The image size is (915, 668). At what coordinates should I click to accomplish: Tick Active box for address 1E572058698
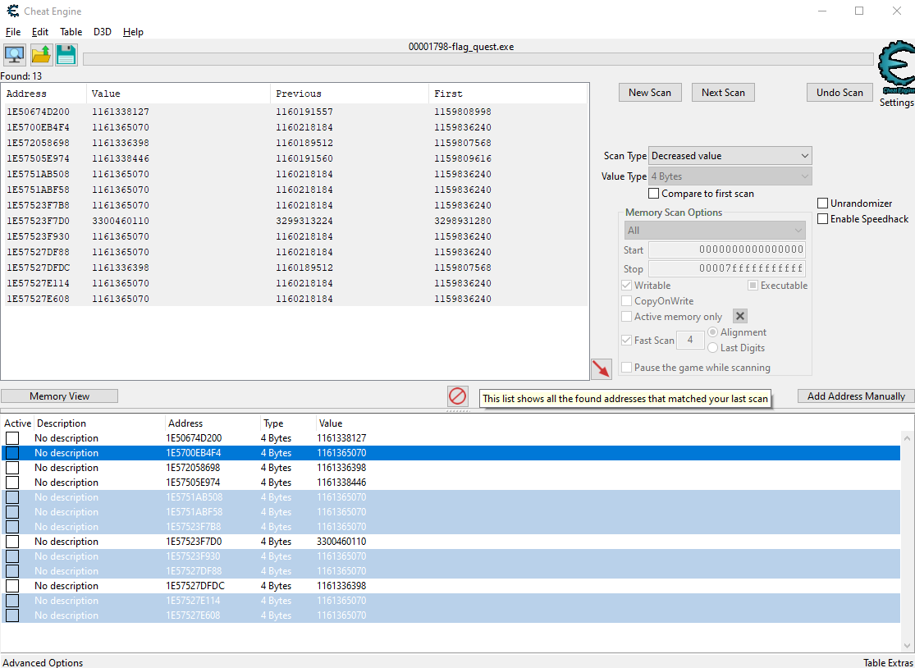click(x=12, y=468)
